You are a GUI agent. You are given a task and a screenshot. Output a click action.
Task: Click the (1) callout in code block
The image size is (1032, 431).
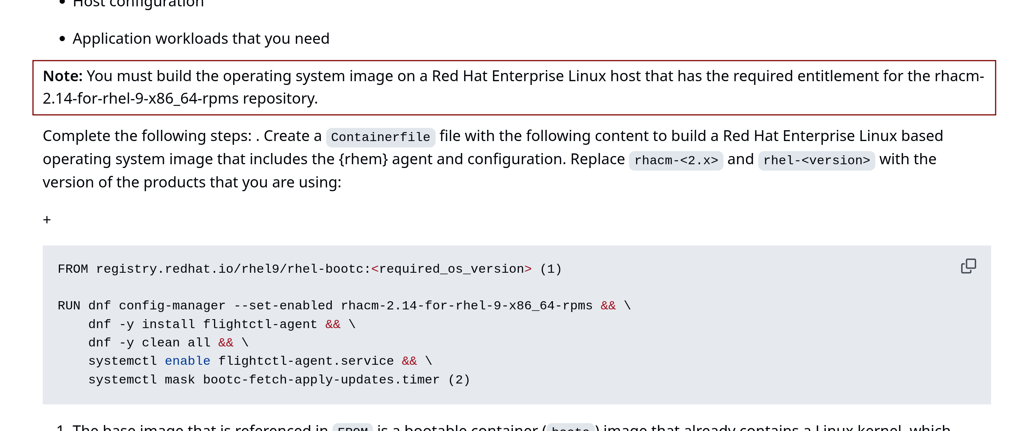pyautogui.click(x=550, y=269)
